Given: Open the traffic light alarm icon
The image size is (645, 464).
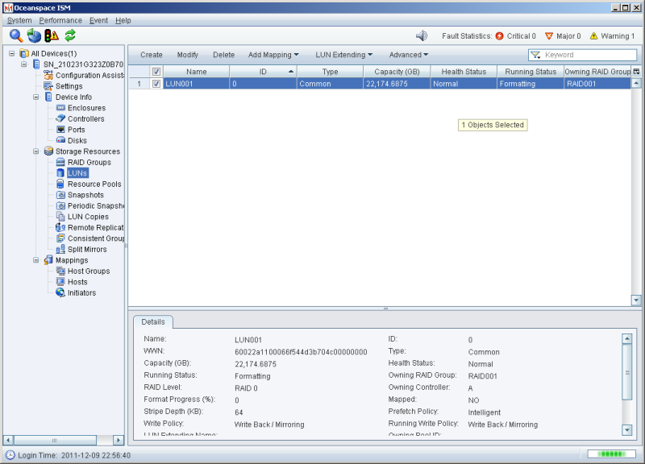Looking at the screenshot, I should click(x=52, y=35).
